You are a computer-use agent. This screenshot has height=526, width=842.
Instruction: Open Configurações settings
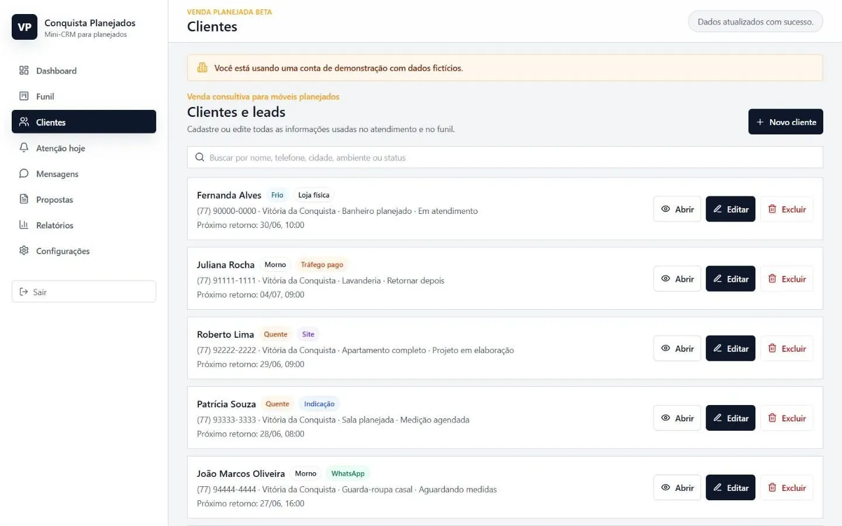84,251
